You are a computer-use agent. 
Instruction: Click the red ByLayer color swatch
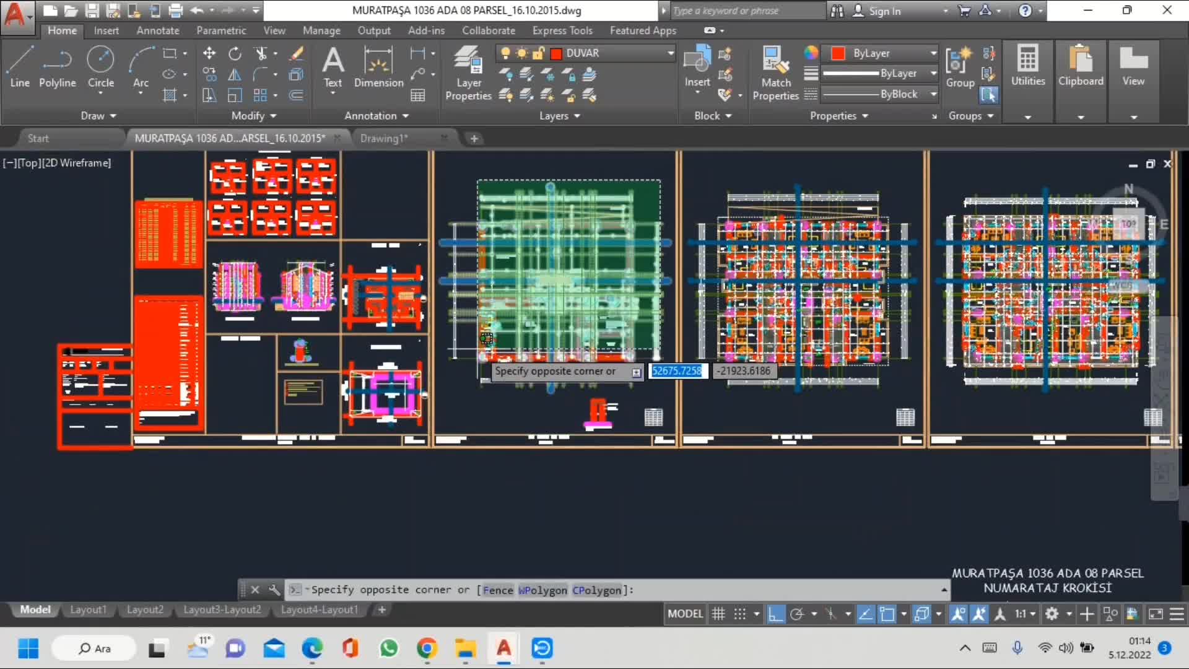pos(838,53)
